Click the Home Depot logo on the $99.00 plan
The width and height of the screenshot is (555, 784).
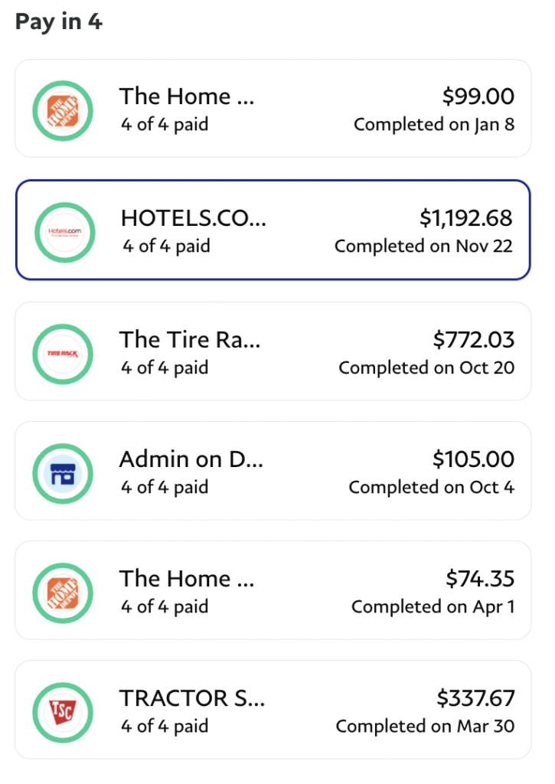point(63,110)
